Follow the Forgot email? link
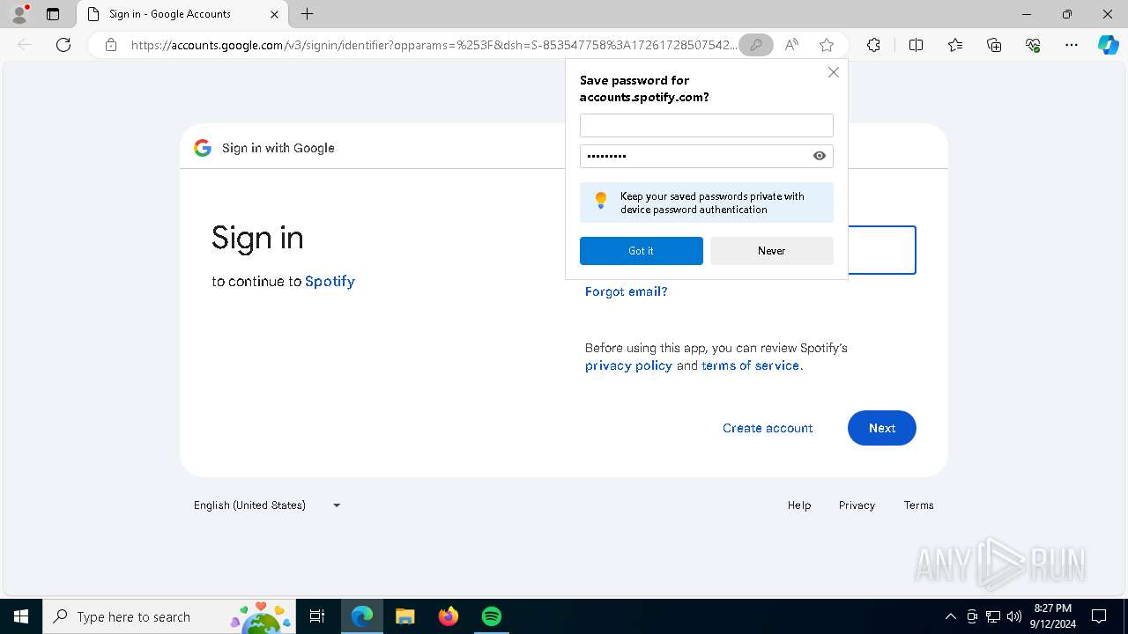This screenshot has width=1128, height=634. point(626,291)
